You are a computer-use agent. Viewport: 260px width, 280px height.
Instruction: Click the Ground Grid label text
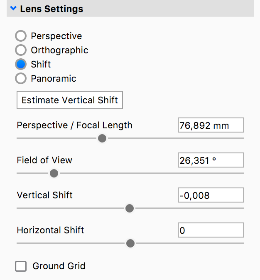[x=59, y=266]
